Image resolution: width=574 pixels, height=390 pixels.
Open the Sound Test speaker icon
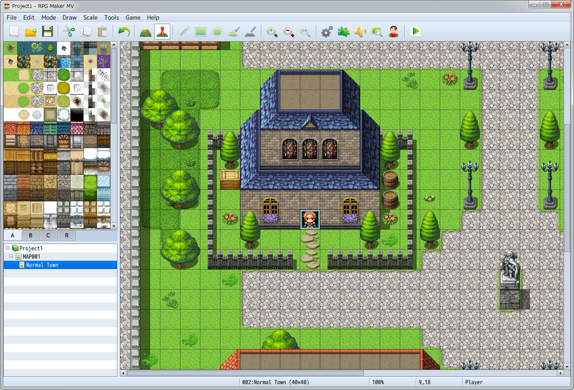click(360, 32)
